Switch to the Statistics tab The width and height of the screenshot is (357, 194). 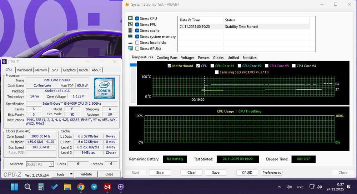(249, 58)
